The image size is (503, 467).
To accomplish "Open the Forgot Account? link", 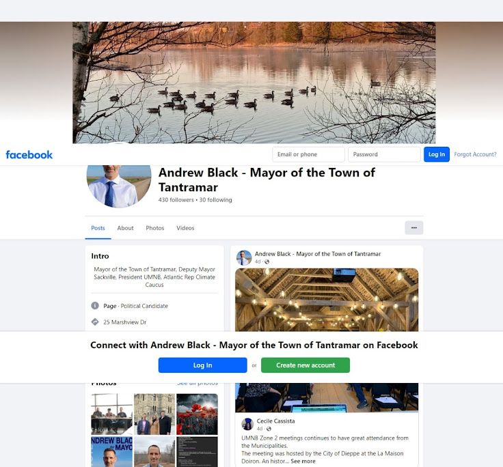I will [475, 154].
